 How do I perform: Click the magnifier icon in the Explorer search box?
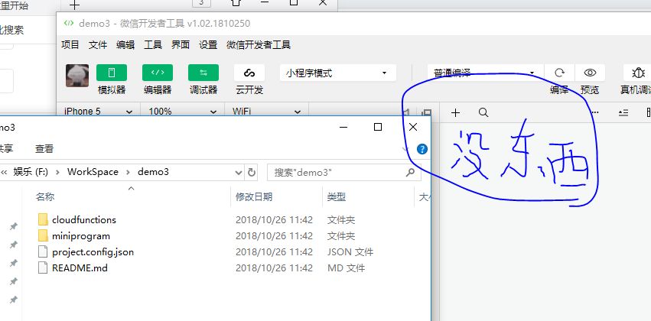410,172
